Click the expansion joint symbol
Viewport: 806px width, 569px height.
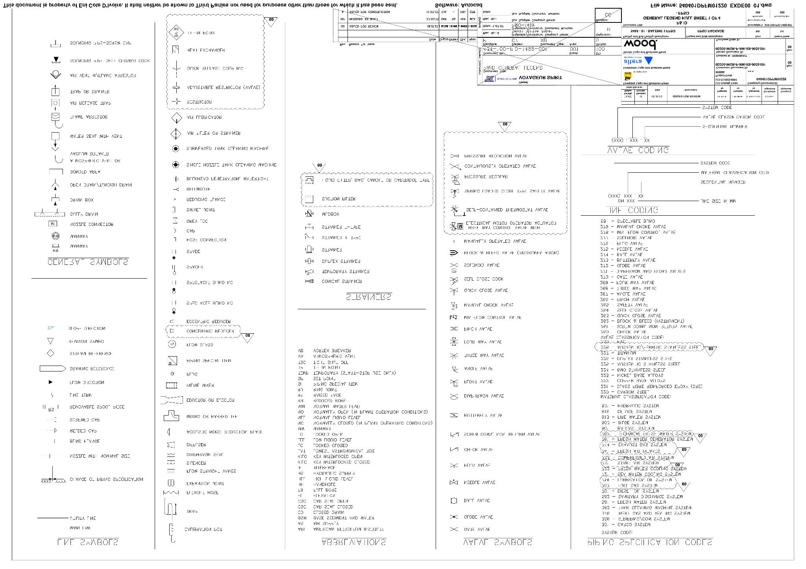pyautogui.click(x=171, y=483)
